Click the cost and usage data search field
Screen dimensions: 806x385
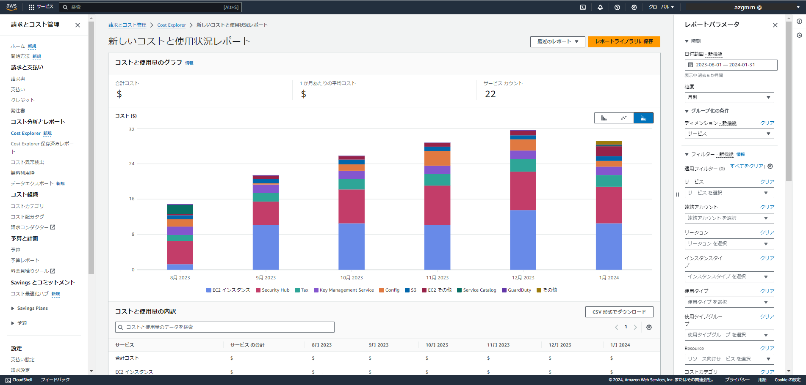224,327
